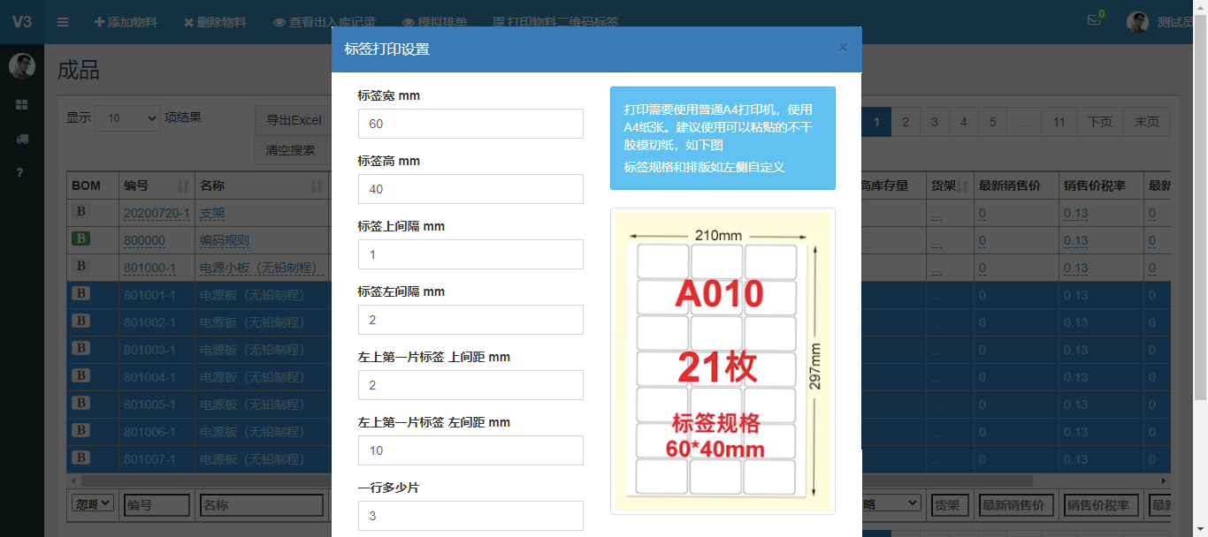Click the 标签宽 mm input field
Image resolution: width=1208 pixels, height=537 pixels.
(470, 124)
